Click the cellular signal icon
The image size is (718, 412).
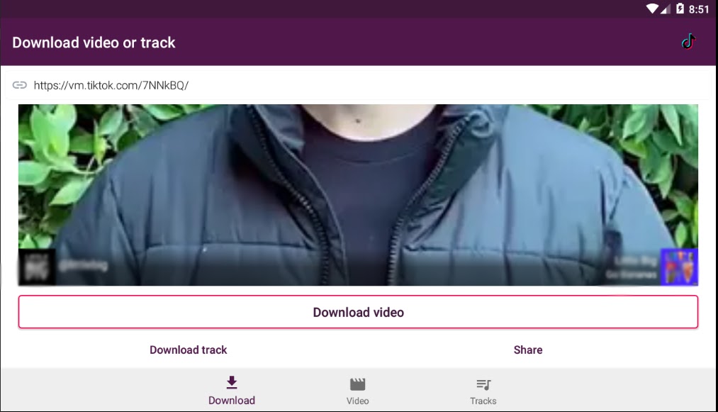[x=666, y=9]
